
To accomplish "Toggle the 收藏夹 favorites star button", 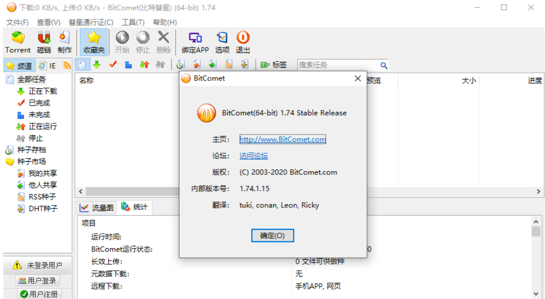I will 94,42.
